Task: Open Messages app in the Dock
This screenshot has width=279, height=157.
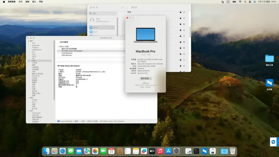Action: pos(71,151)
